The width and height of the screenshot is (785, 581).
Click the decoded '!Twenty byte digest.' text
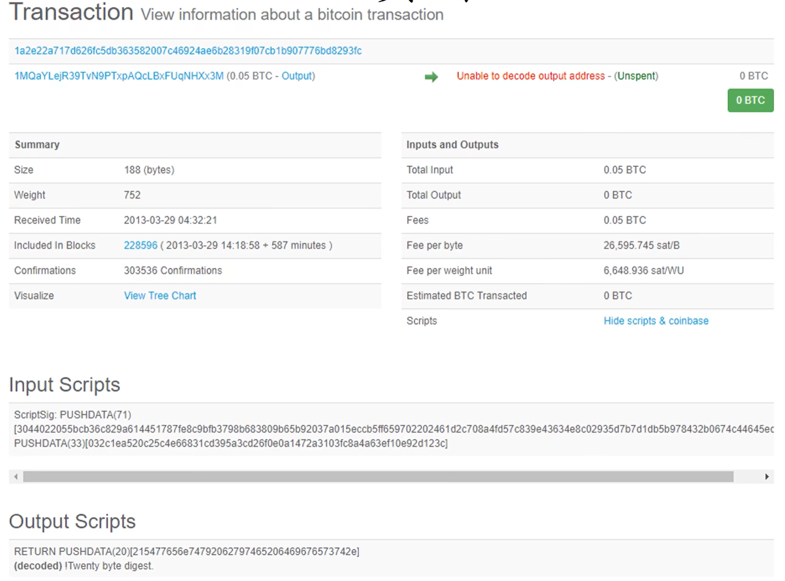[109, 566]
